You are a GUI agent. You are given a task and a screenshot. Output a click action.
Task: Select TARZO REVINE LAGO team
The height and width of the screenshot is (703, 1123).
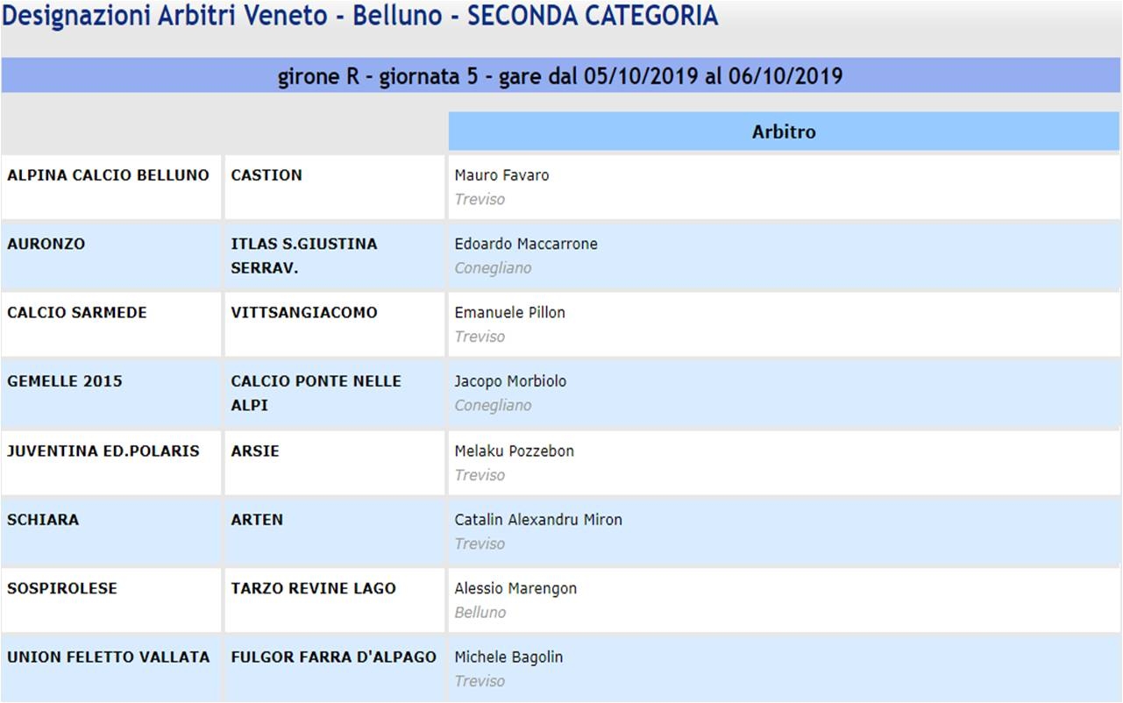pyautogui.click(x=313, y=588)
